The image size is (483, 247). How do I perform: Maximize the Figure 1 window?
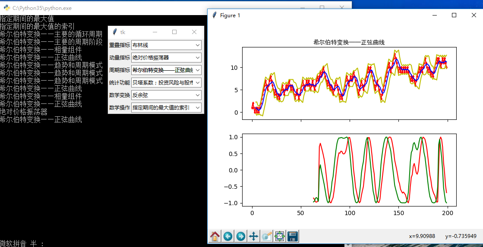[454, 16]
